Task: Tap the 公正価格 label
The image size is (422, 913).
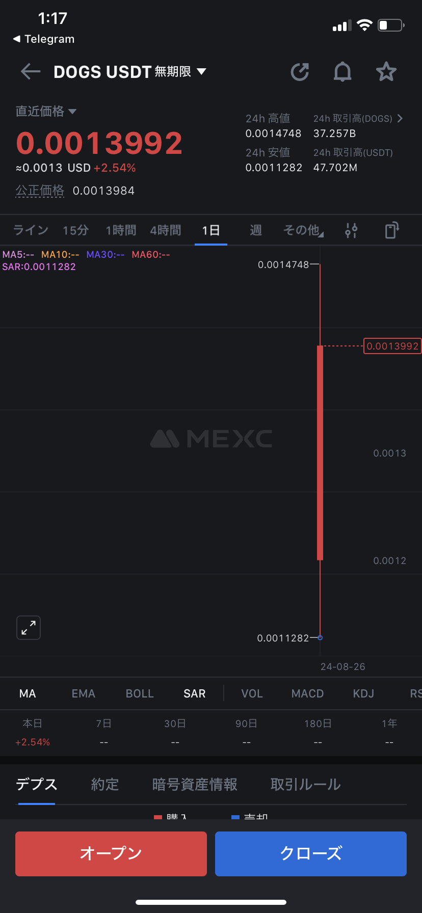Action: tap(40, 191)
